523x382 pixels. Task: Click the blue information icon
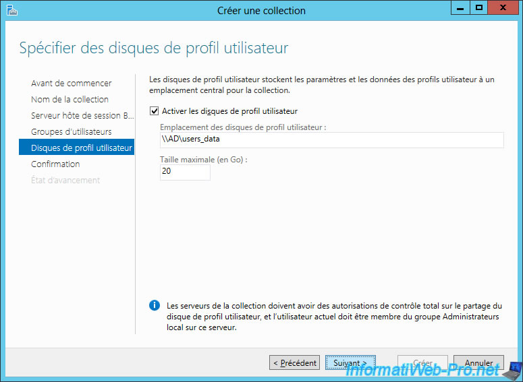[155, 305]
